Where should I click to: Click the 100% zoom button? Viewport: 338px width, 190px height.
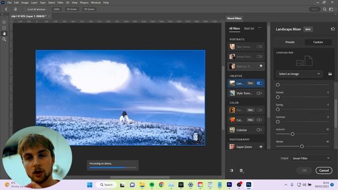coord(57,9)
